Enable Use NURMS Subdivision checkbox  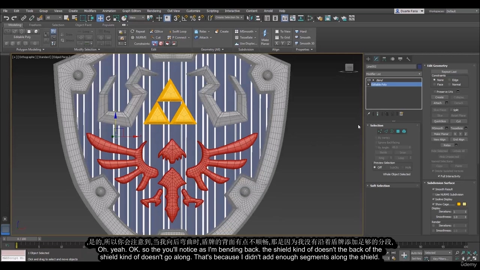click(x=433, y=194)
